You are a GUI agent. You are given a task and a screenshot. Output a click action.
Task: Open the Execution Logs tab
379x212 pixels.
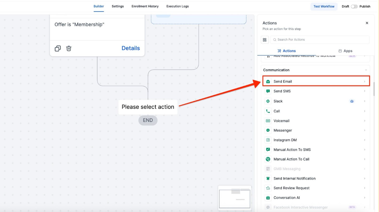[x=177, y=6]
